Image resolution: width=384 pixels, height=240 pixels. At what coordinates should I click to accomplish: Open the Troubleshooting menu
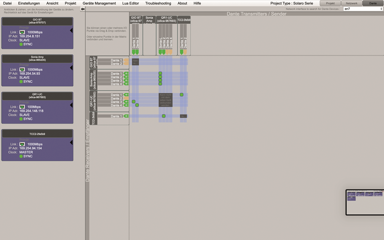(x=158, y=3)
